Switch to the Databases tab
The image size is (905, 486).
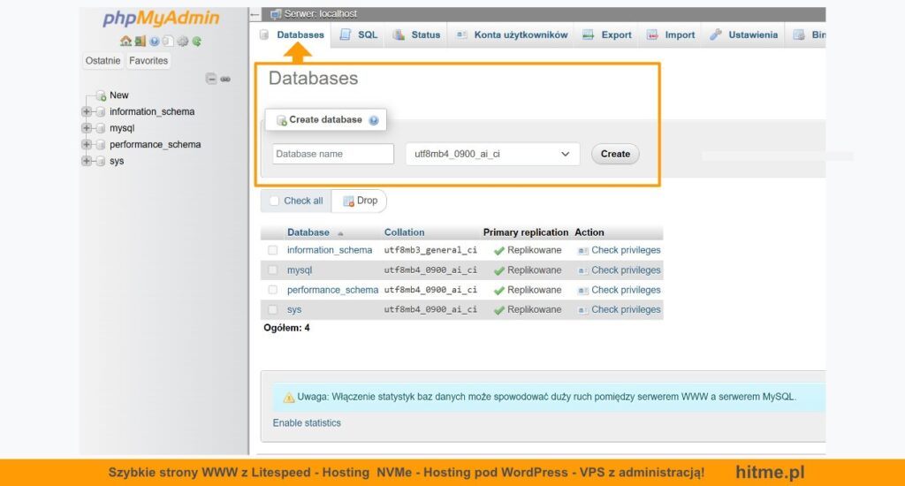click(x=293, y=34)
